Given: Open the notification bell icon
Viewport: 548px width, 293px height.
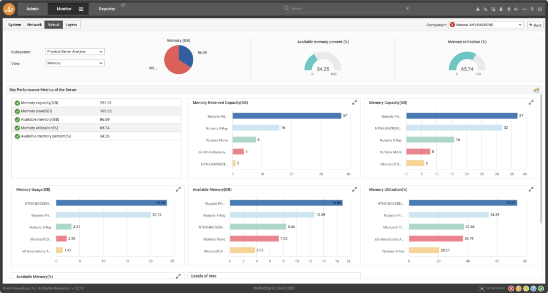Looking at the screenshot, I should pyautogui.click(x=501, y=10).
